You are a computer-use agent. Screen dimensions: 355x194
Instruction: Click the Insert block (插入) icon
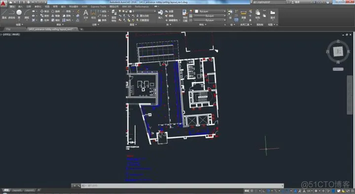tap(161, 14)
